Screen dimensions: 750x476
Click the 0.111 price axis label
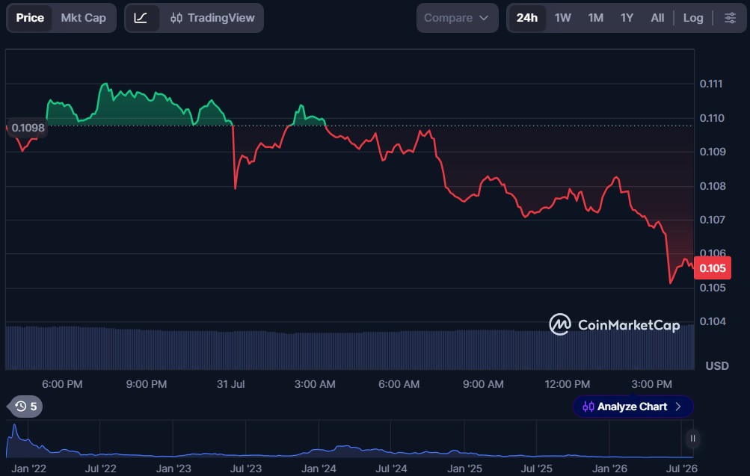coord(711,84)
